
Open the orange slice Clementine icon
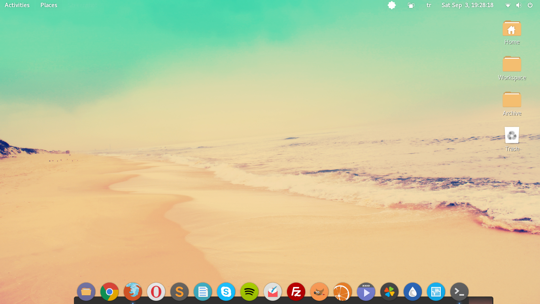pyautogui.click(x=343, y=292)
